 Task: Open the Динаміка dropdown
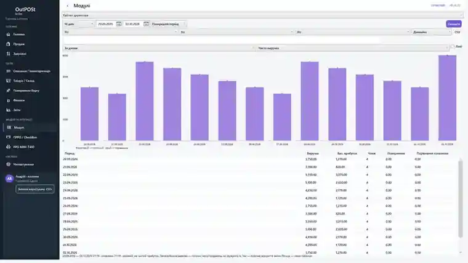431,32
